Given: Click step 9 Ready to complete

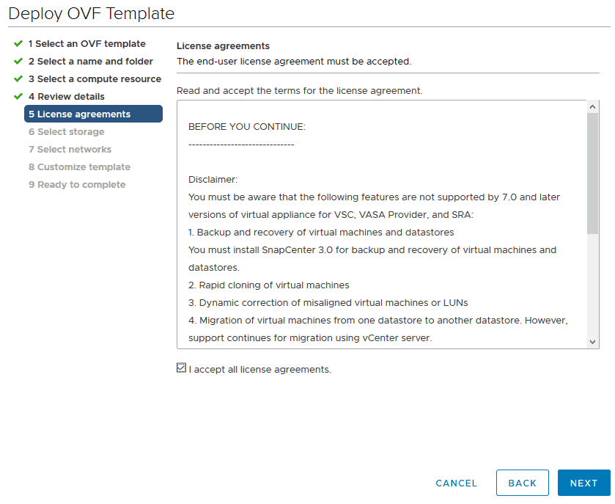Looking at the screenshot, I should 77,185.
